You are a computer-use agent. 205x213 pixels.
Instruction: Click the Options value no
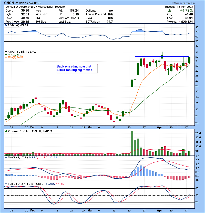point(111,11)
